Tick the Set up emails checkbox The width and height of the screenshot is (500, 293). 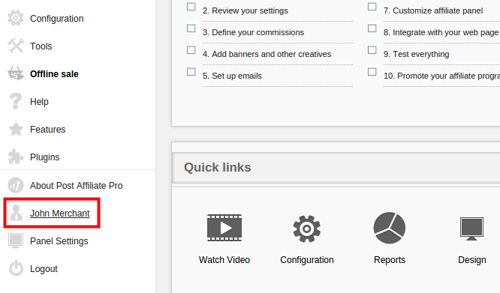191,72
